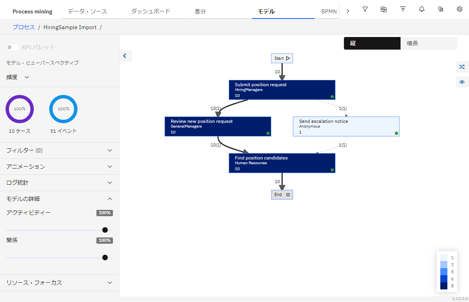Click the lightest legend swatch labeled 1
Screen dimensions: 469x302
[x=444, y=258]
